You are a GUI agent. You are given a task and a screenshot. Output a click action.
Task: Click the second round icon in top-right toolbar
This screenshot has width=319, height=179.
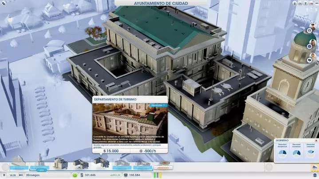point(300,3)
